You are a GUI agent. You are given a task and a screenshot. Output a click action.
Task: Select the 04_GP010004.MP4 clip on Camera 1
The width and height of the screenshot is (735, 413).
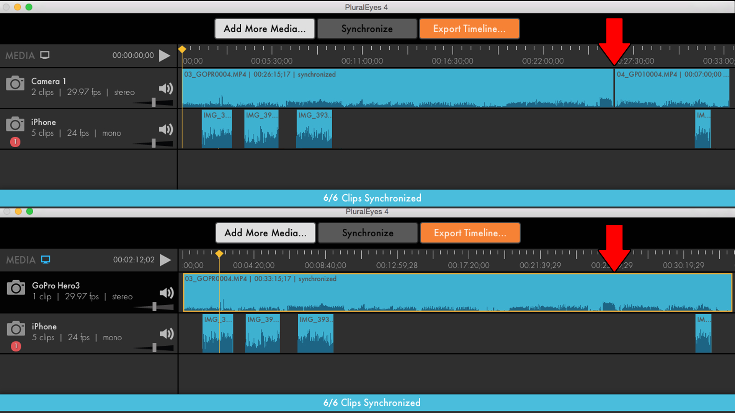pos(672,88)
